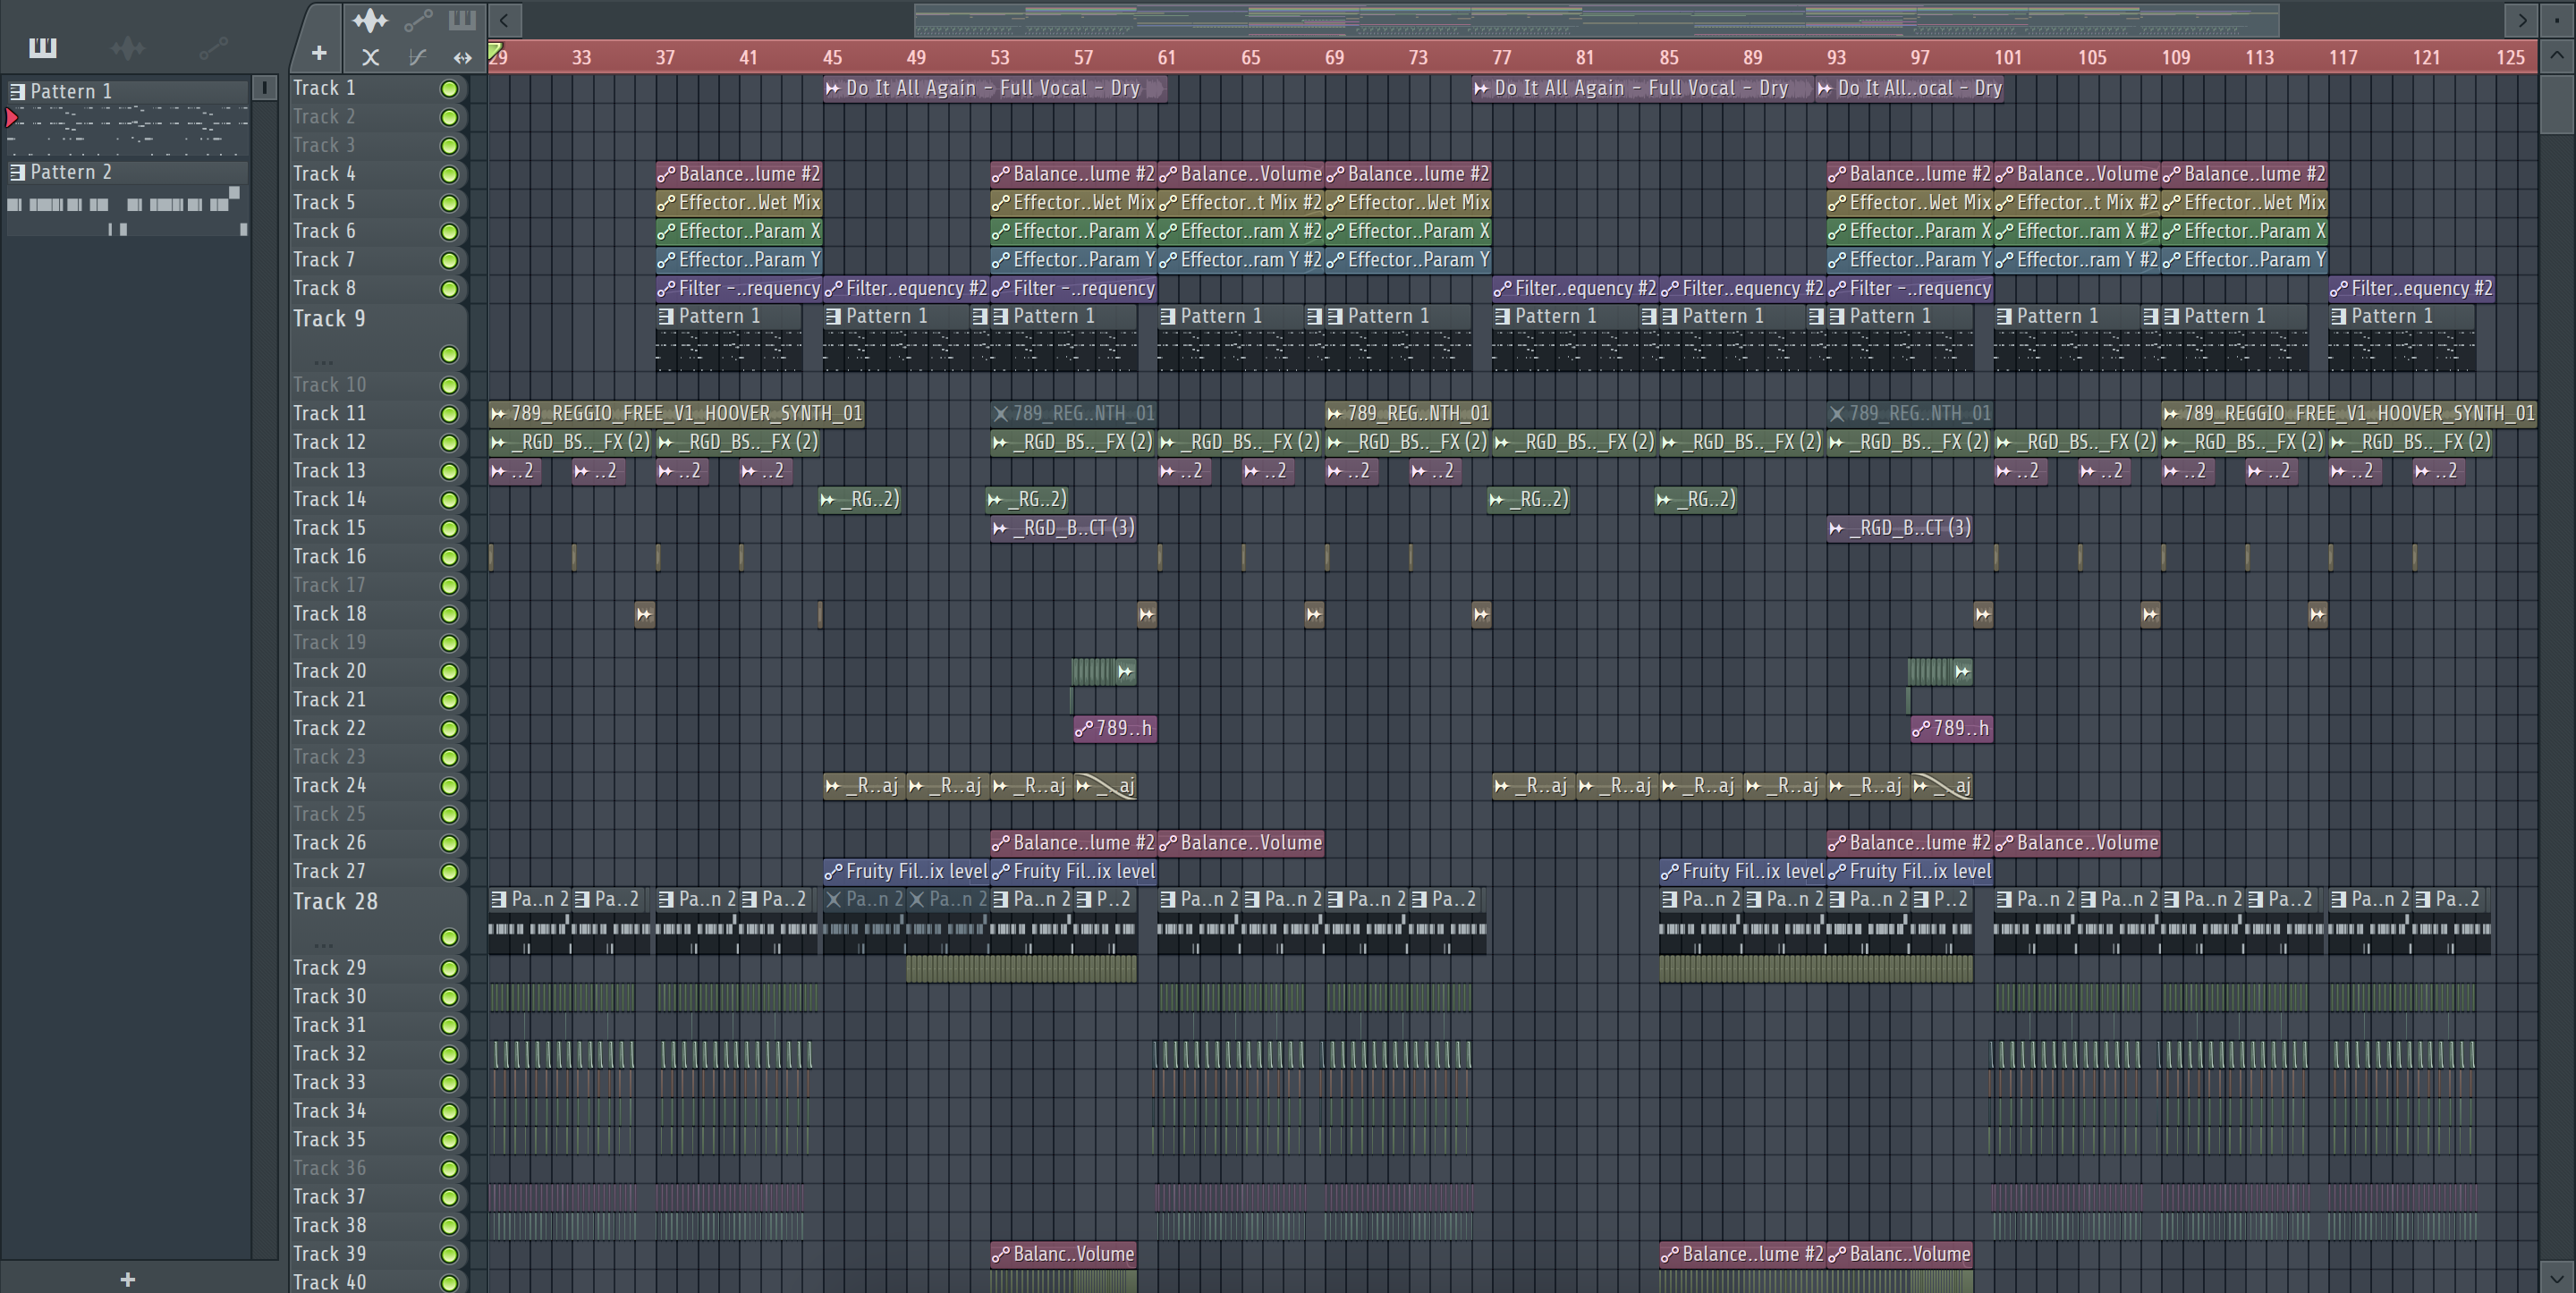The width and height of the screenshot is (2576, 1293).
Task: Select Balance..Volume clip on Track 26 at bar 61
Action: (1241, 843)
